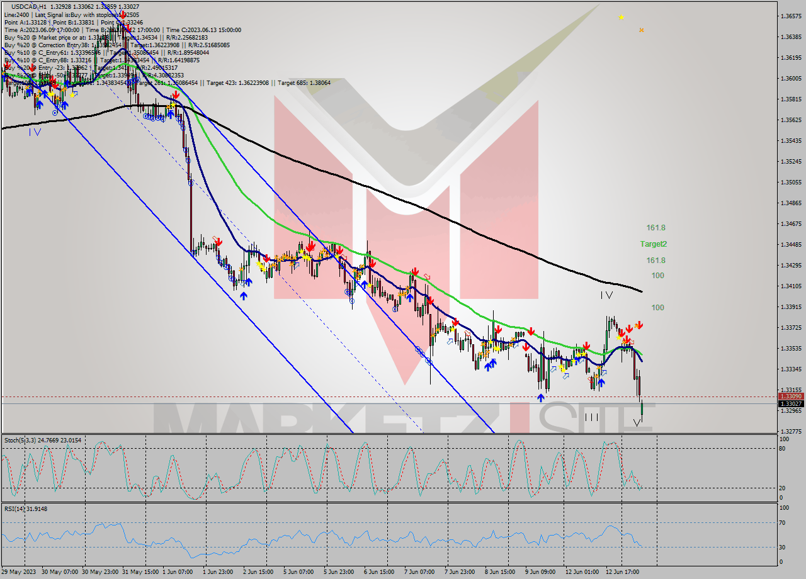
Task: Click the green Target2 label
Action: point(654,244)
